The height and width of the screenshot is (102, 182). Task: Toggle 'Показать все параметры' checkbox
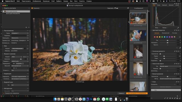click(4, 93)
